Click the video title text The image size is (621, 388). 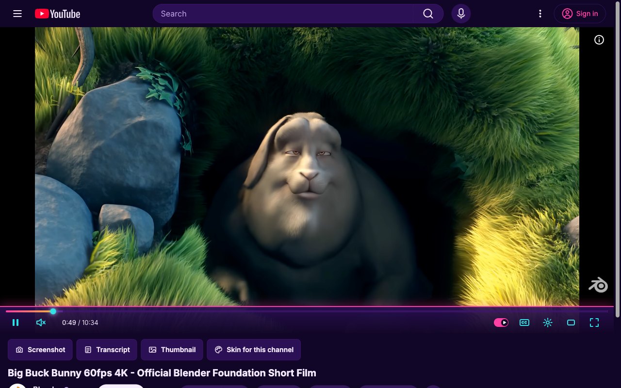pyautogui.click(x=162, y=373)
